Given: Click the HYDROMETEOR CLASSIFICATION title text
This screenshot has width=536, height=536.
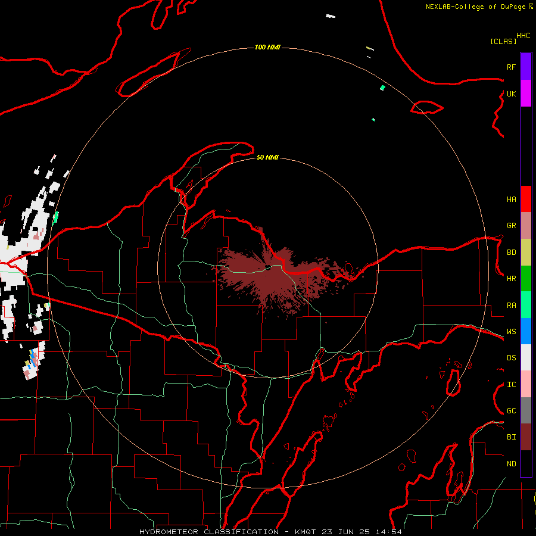Looking at the screenshot, I should click(209, 532).
